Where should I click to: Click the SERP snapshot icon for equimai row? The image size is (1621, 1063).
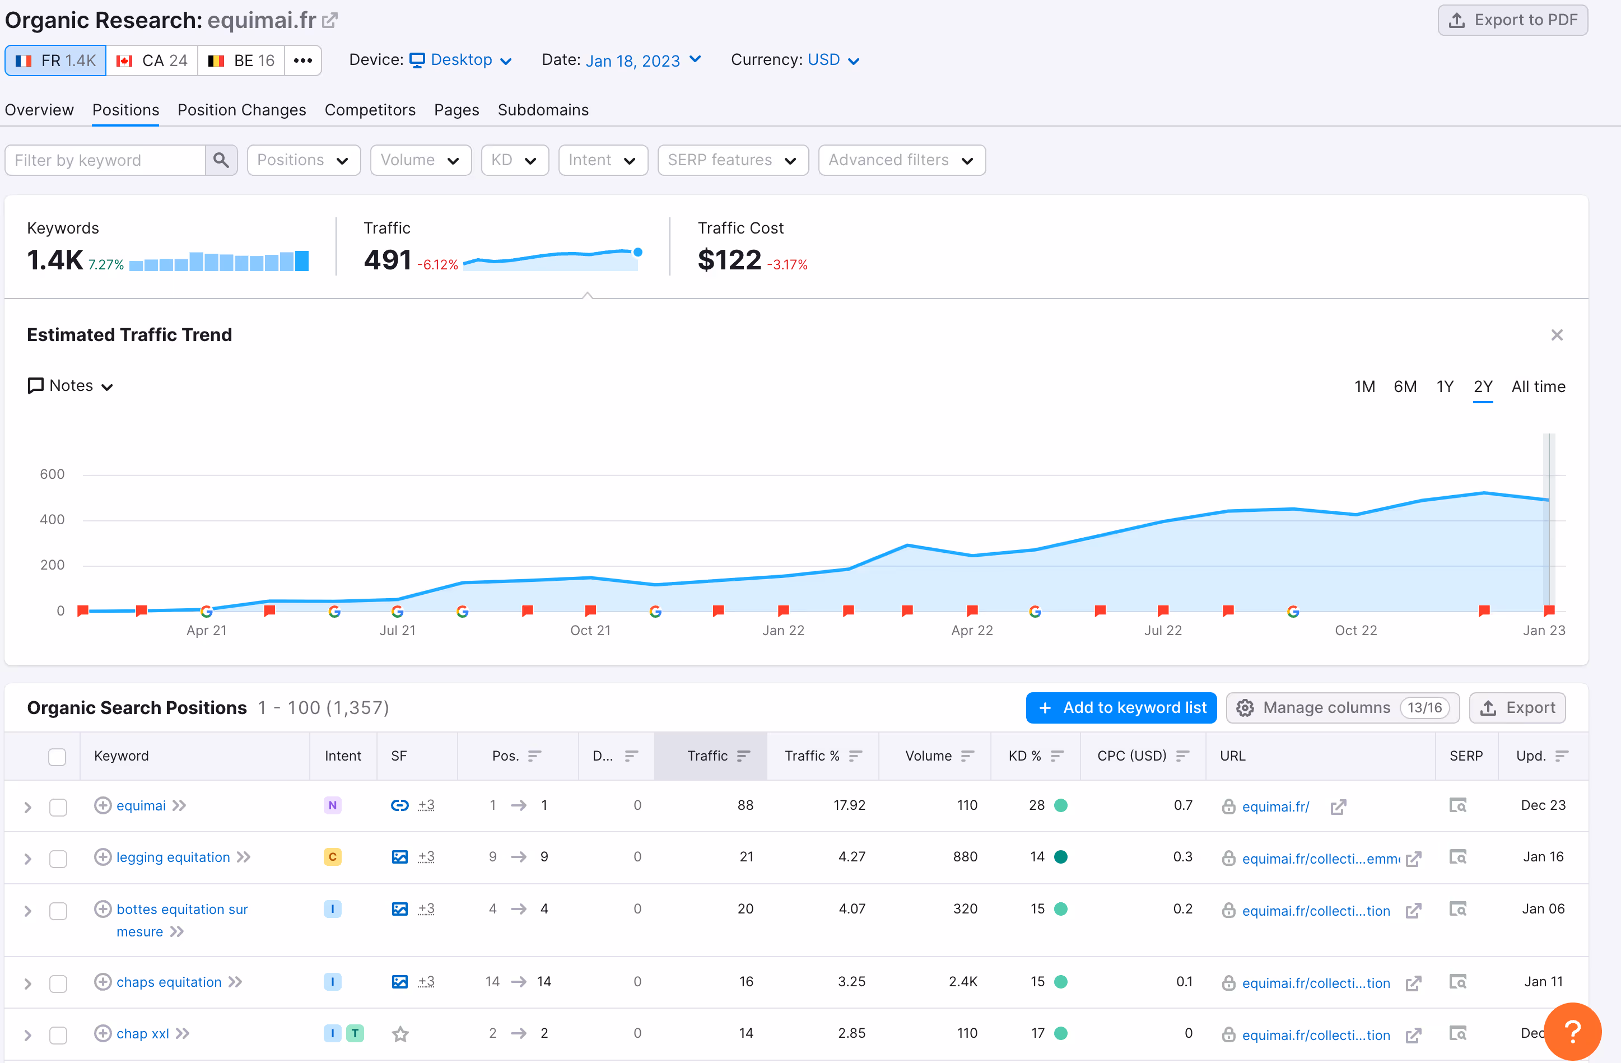click(x=1457, y=805)
